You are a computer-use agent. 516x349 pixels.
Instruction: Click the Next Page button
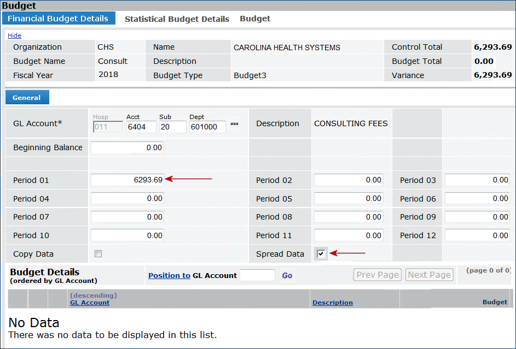(x=430, y=275)
